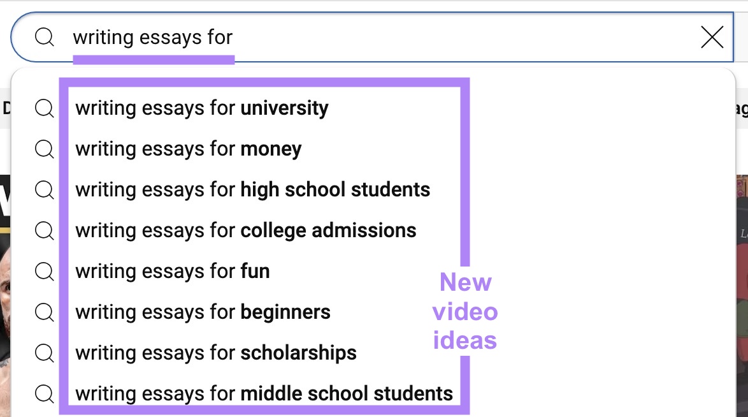Select "writing essays for middle school students" suggestion
This screenshot has height=417, width=748.
[264, 393]
